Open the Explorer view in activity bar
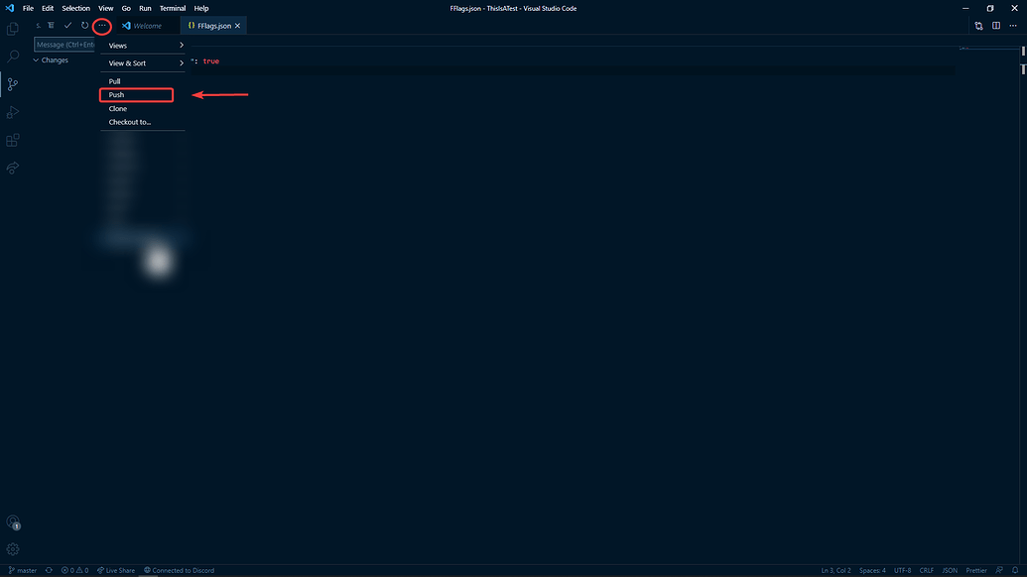This screenshot has width=1027, height=577. tap(13, 29)
